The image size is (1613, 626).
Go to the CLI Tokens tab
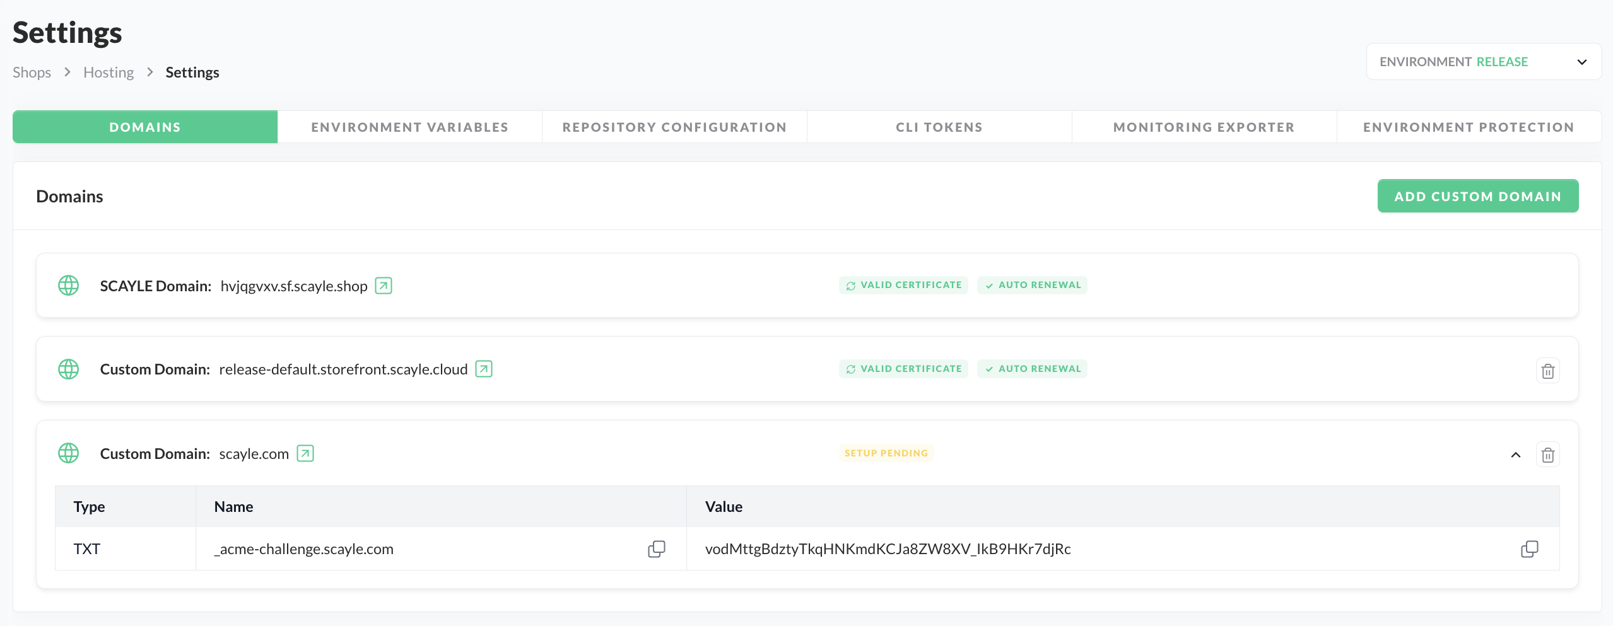(939, 127)
